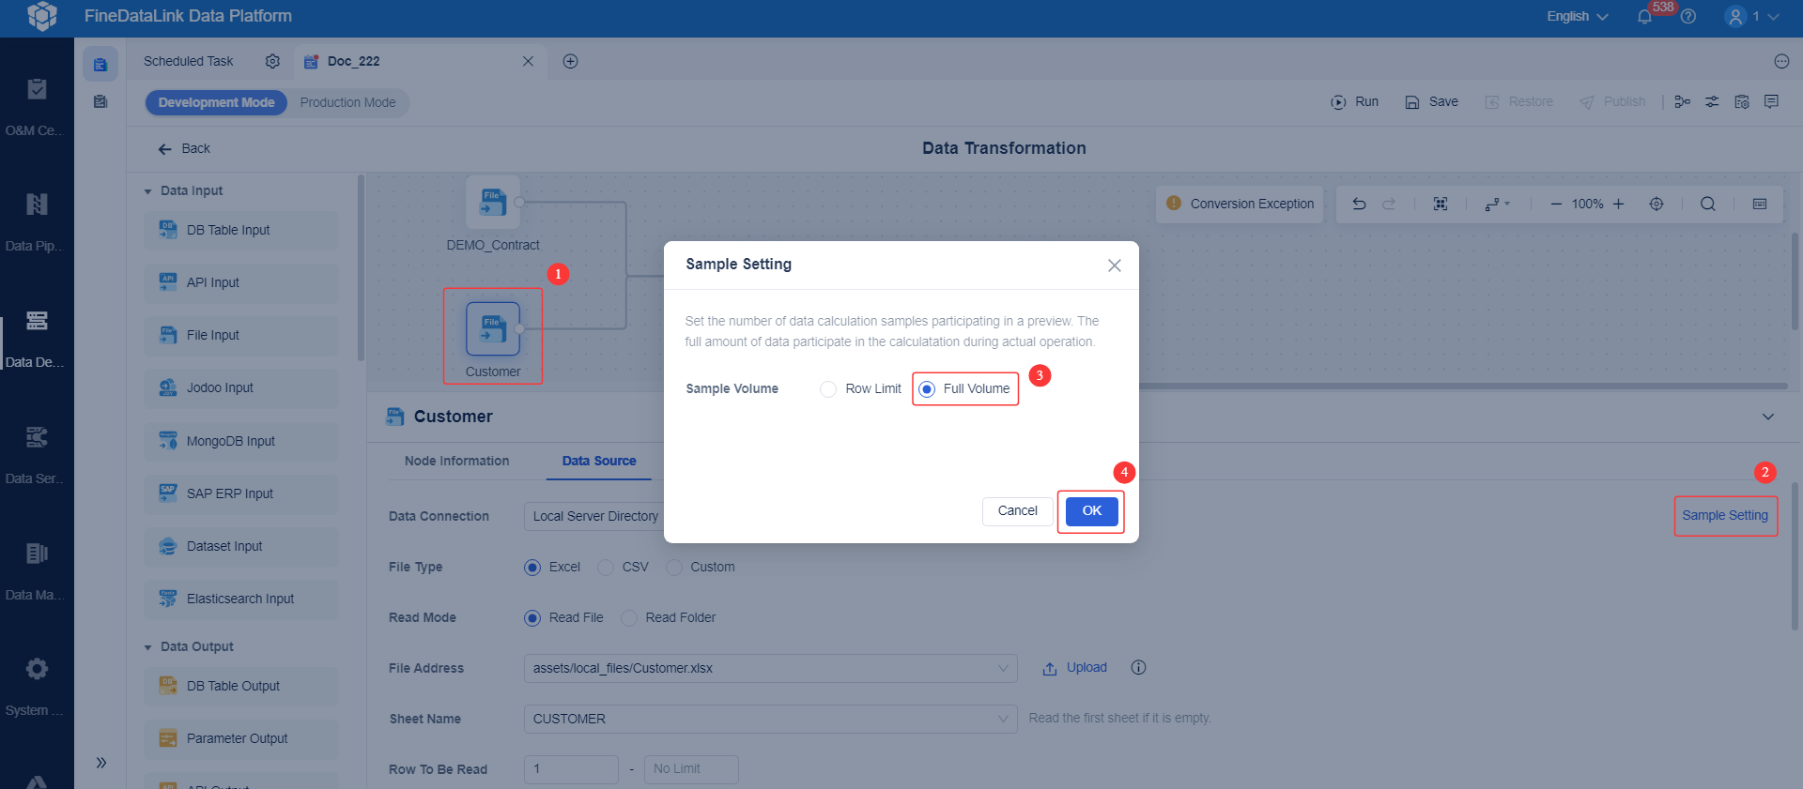Open Scheduled Task settings gear
The width and height of the screenshot is (1803, 789).
click(x=272, y=61)
